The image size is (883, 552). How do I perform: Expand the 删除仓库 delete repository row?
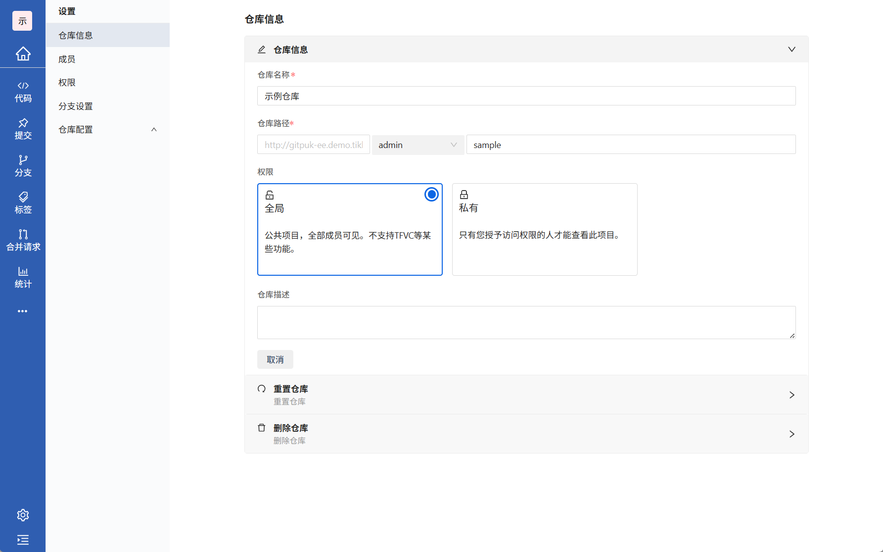coord(791,434)
